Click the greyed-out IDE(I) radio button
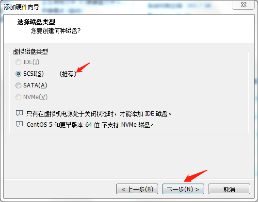 (18, 62)
